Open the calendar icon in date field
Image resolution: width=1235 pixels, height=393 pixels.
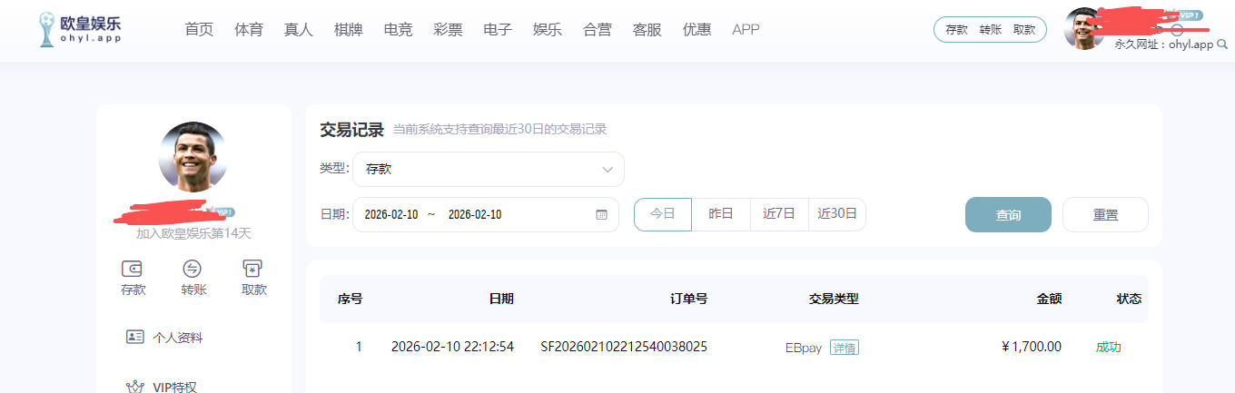(601, 215)
